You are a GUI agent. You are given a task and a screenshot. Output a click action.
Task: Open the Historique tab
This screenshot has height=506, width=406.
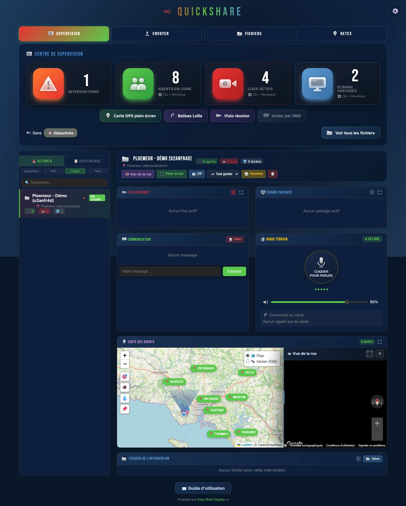pos(87,161)
